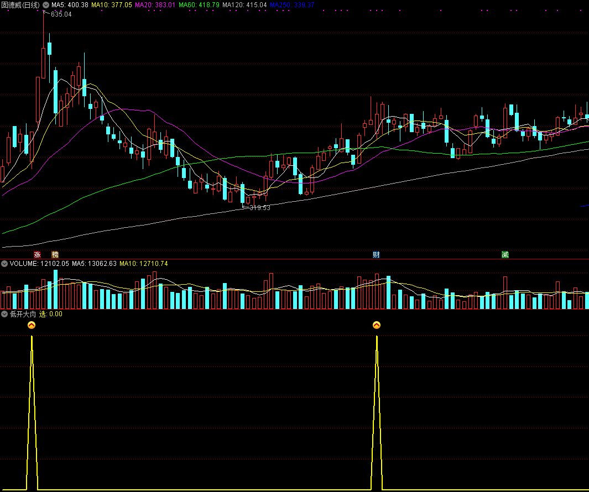Image resolution: width=589 pixels, height=492 pixels.
Task: Open the dropdown arrow beside 固德威(日线)
Action: click(46, 5)
